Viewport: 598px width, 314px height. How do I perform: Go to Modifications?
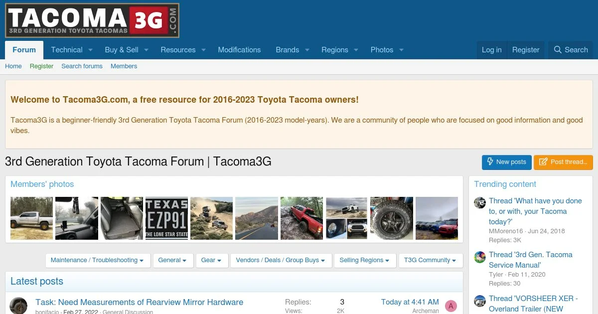tap(239, 50)
